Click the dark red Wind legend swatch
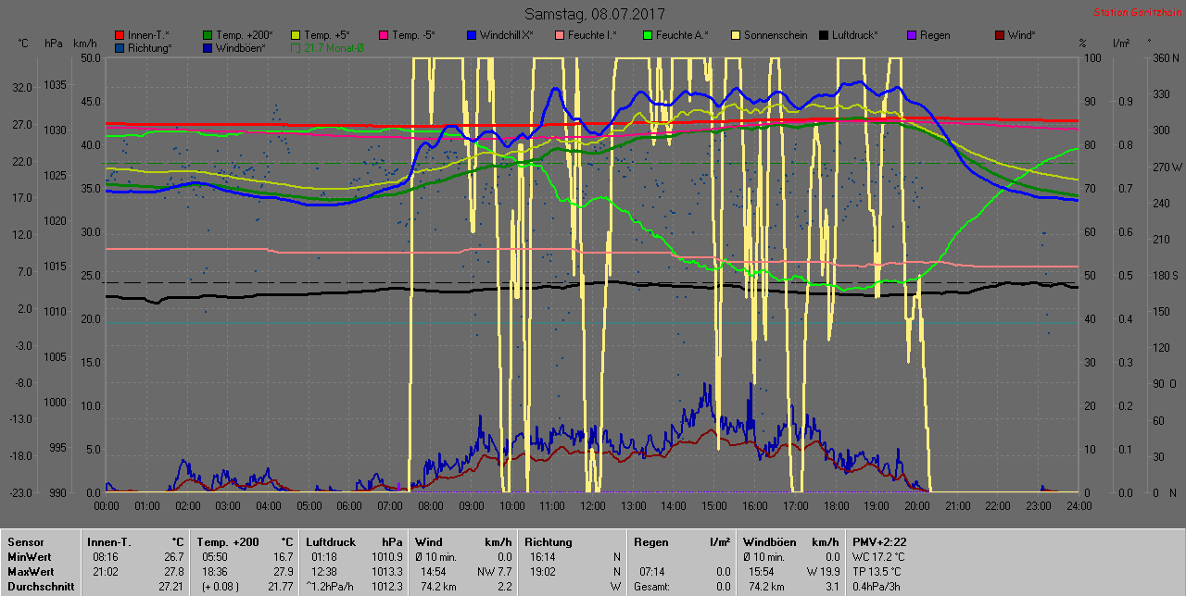1186x596 pixels. point(1000,35)
